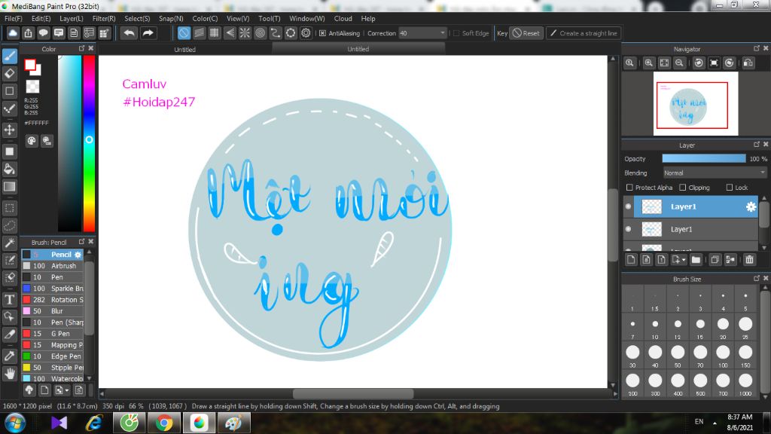771x434 pixels.
Task: Undock the Brush panel
Action: (81, 242)
